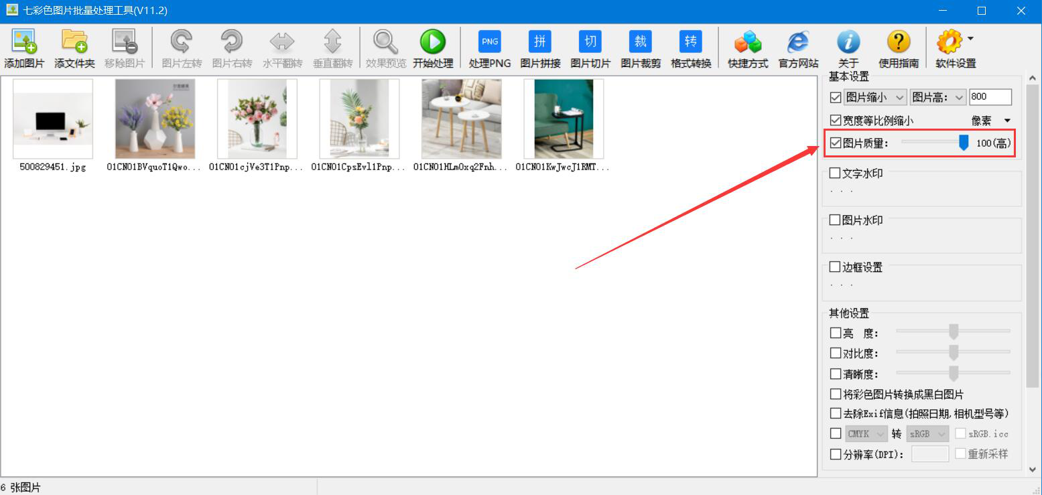Image resolution: width=1042 pixels, height=495 pixels.
Task: Check the 分辨率(DPI) checkbox
Action: coord(836,454)
